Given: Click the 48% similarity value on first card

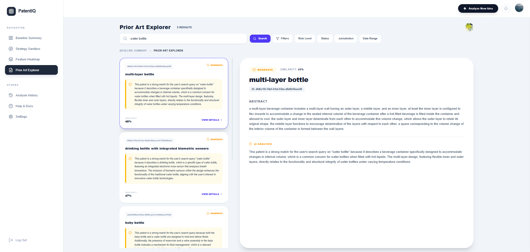Looking at the screenshot, I should pyautogui.click(x=128, y=122).
